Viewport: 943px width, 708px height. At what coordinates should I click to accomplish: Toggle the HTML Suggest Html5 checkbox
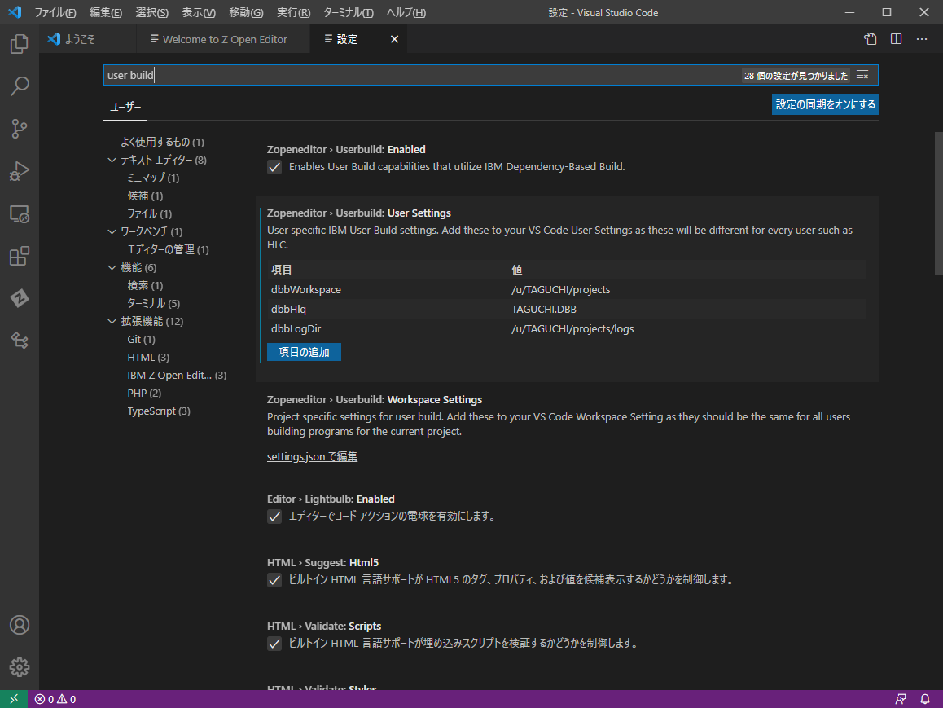[274, 580]
